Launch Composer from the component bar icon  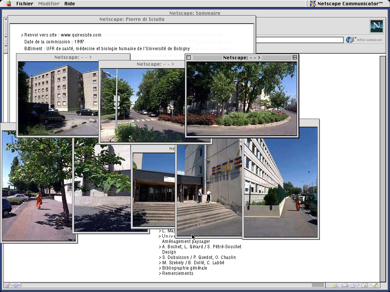374,285
